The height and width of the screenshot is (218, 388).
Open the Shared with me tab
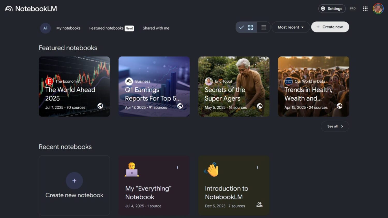pos(156,28)
